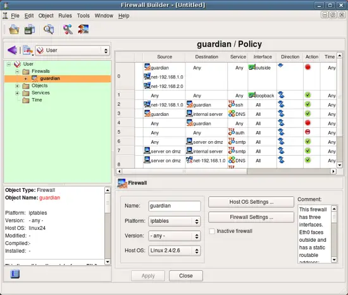The image size is (348, 295).
Task: Click the Firewall Settings button
Action: (x=251, y=217)
